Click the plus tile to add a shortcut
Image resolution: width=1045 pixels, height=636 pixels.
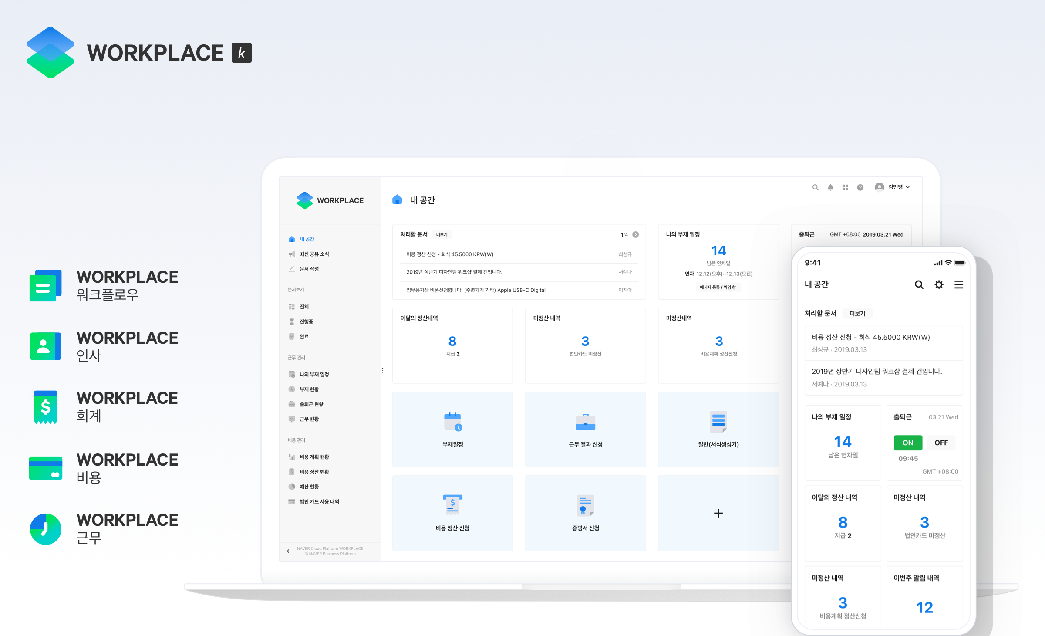coord(718,513)
